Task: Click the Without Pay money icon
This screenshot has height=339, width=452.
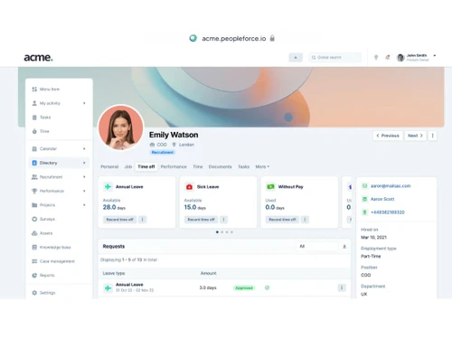Action: tap(270, 187)
